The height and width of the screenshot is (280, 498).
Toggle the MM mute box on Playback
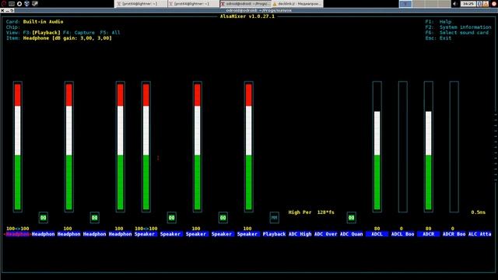tap(274, 218)
